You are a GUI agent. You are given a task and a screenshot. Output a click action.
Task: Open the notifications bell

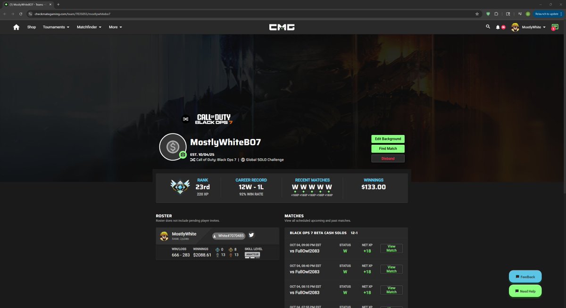498,27
